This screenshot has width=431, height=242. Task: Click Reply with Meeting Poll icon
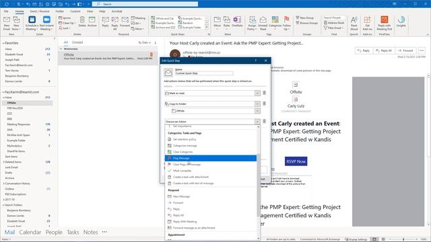385,23
